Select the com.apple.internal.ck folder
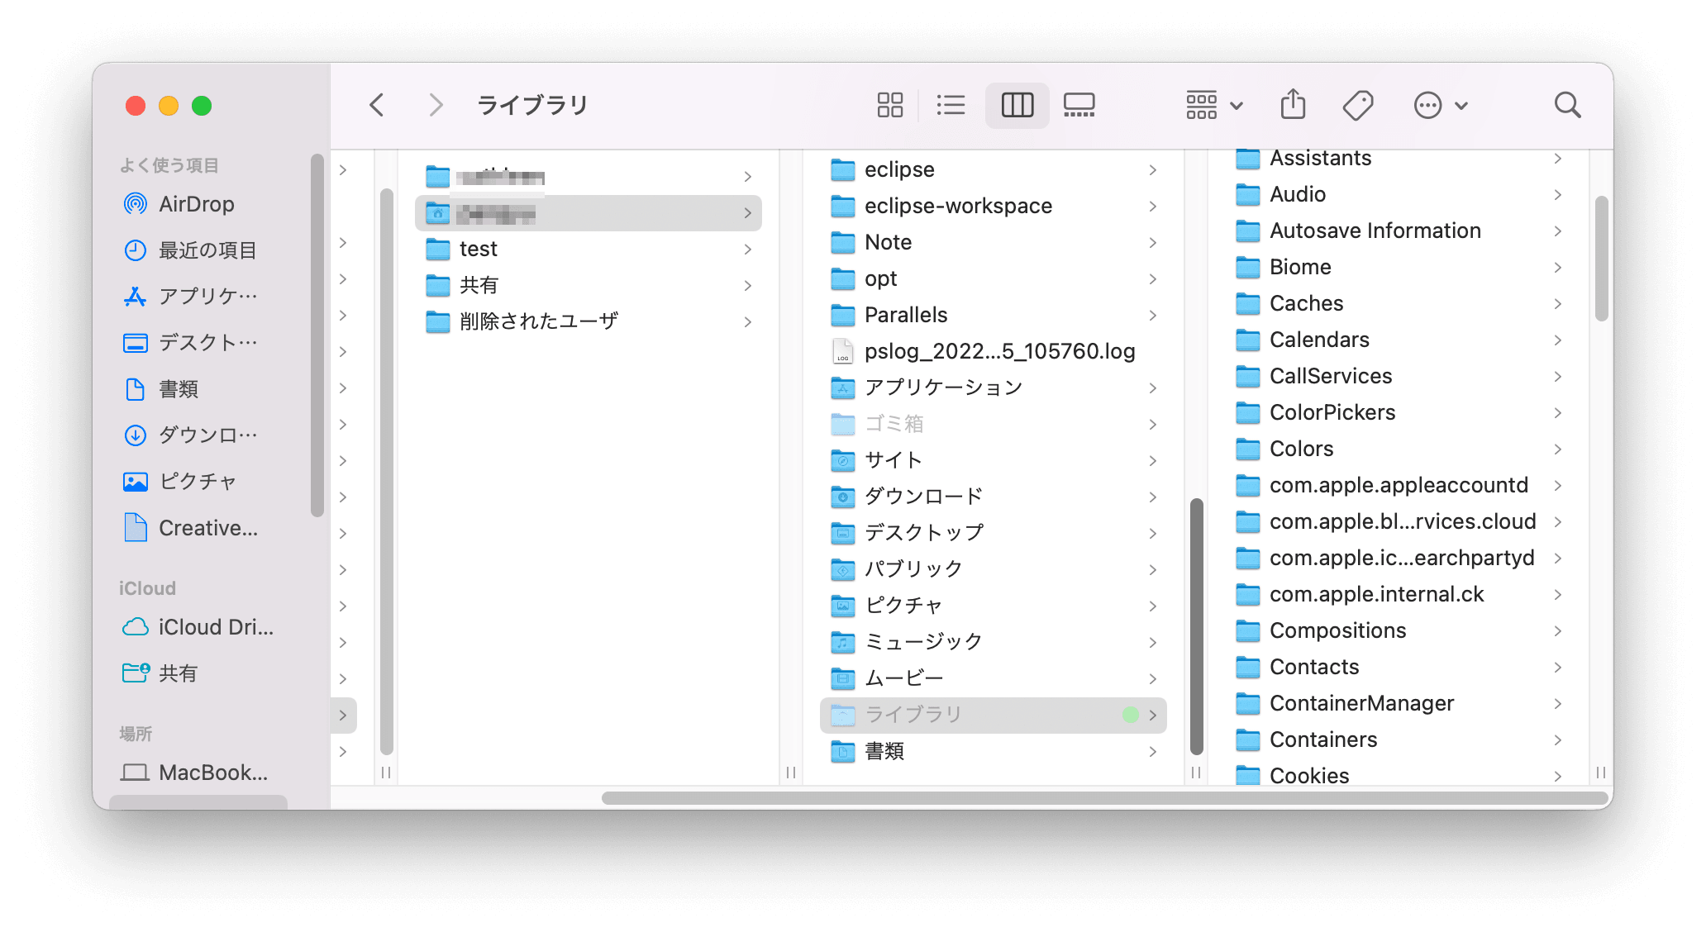 [x=1398, y=594]
